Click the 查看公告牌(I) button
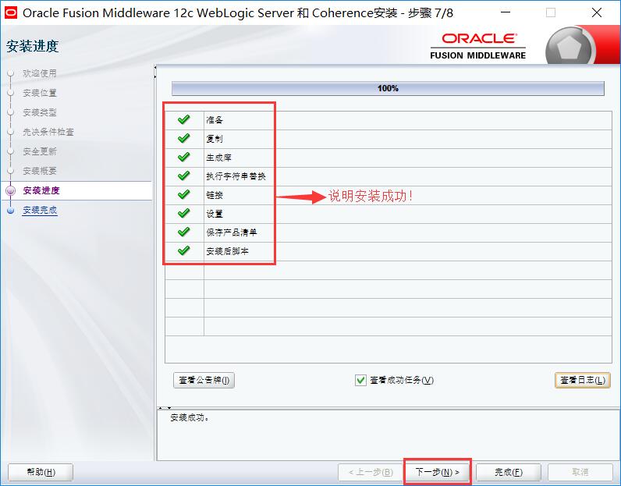The image size is (621, 486). pos(204,380)
